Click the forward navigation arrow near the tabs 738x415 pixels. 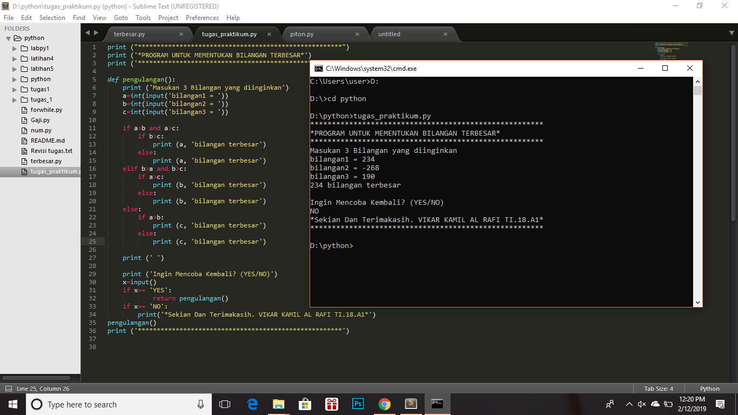(96, 32)
